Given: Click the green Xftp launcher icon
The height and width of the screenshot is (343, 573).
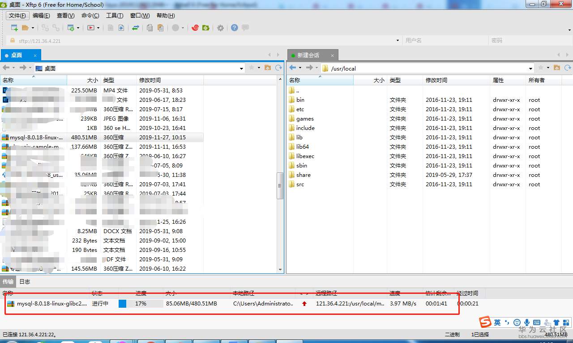Looking at the screenshot, I should pos(206,28).
